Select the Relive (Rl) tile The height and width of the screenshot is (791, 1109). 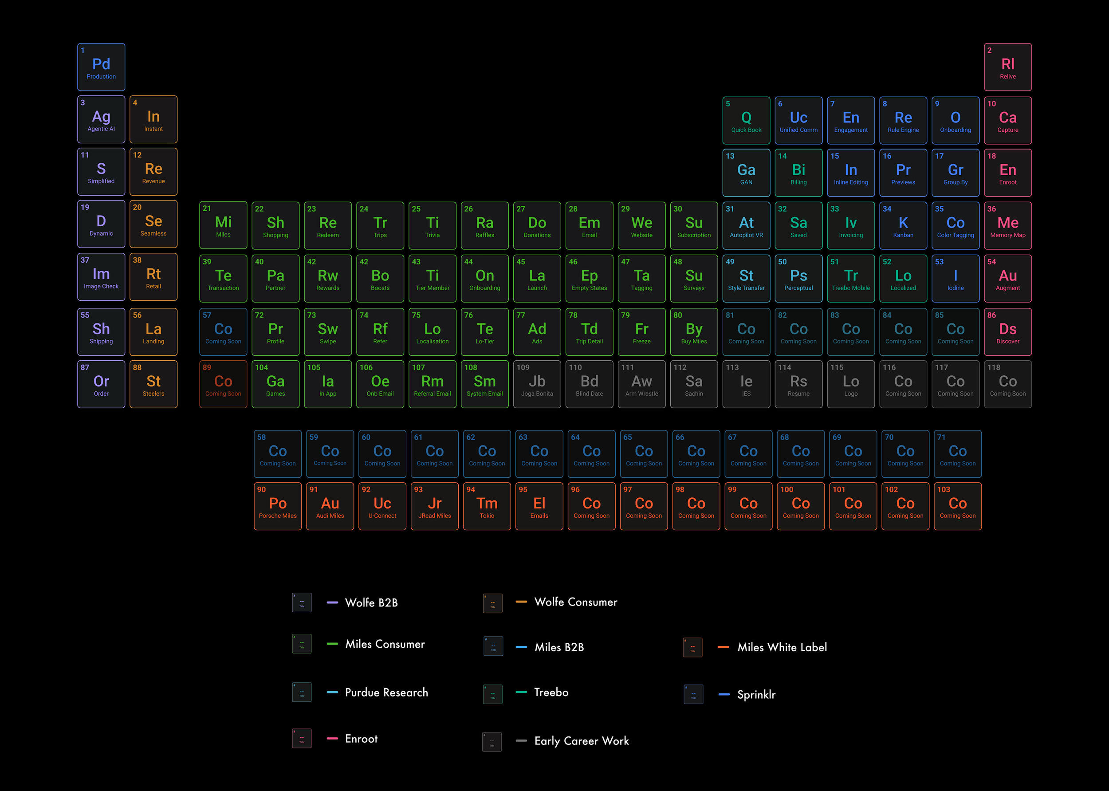(x=1008, y=67)
